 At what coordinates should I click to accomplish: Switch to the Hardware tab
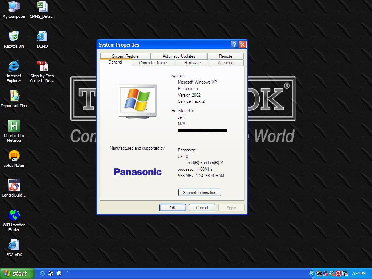[x=193, y=62]
